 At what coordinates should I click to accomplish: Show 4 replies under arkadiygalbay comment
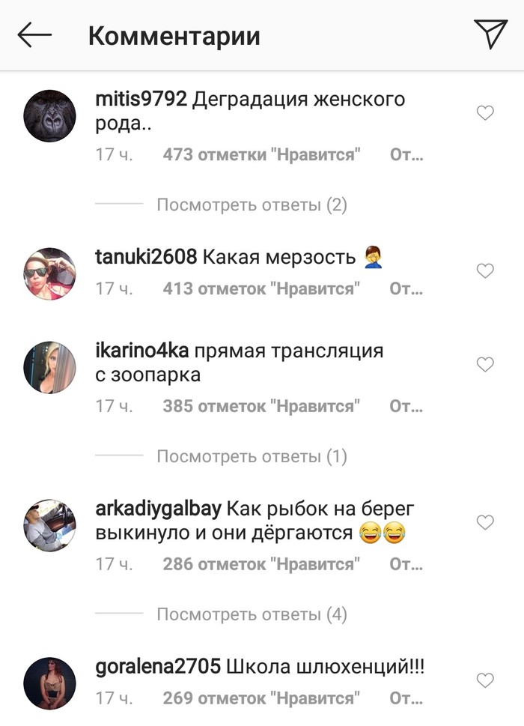click(252, 614)
